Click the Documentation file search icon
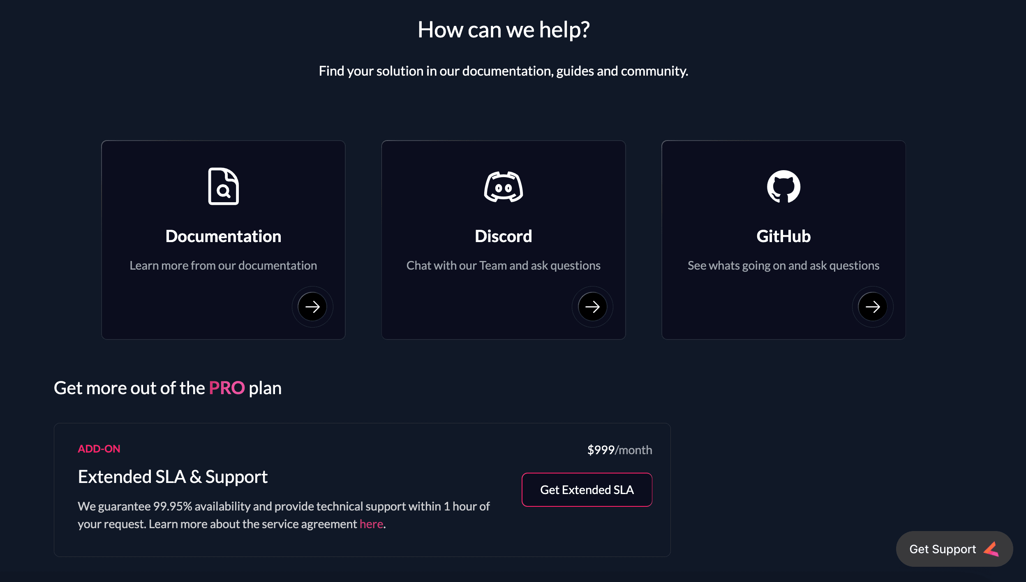 click(x=223, y=186)
